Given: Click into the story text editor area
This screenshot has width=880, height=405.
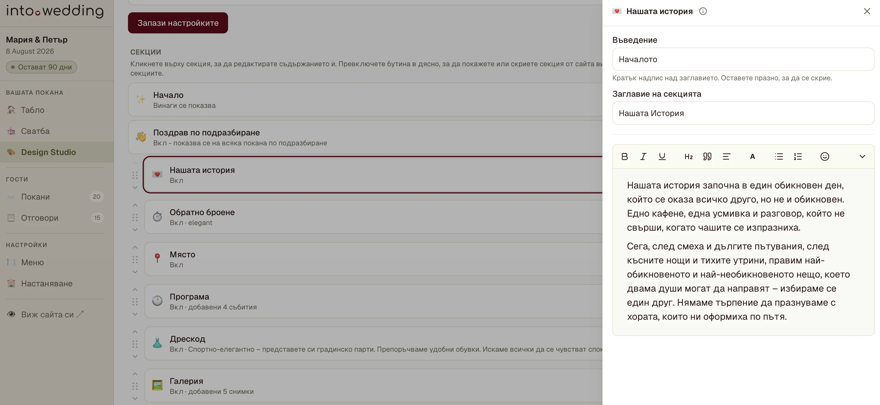Looking at the screenshot, I should (x=743, y=251).
